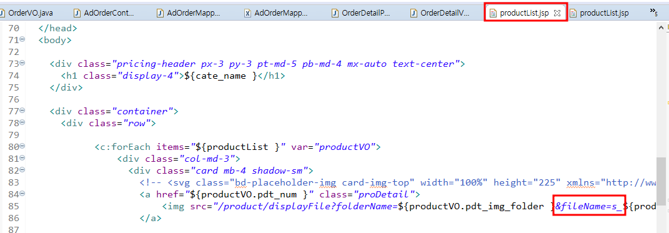
Task: Collapse the body tag fold at line 71
Action: pos(22,39)
